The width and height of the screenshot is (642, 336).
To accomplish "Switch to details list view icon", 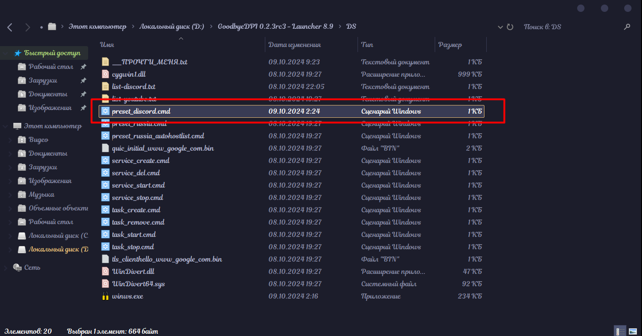I will tap(620, 331).
